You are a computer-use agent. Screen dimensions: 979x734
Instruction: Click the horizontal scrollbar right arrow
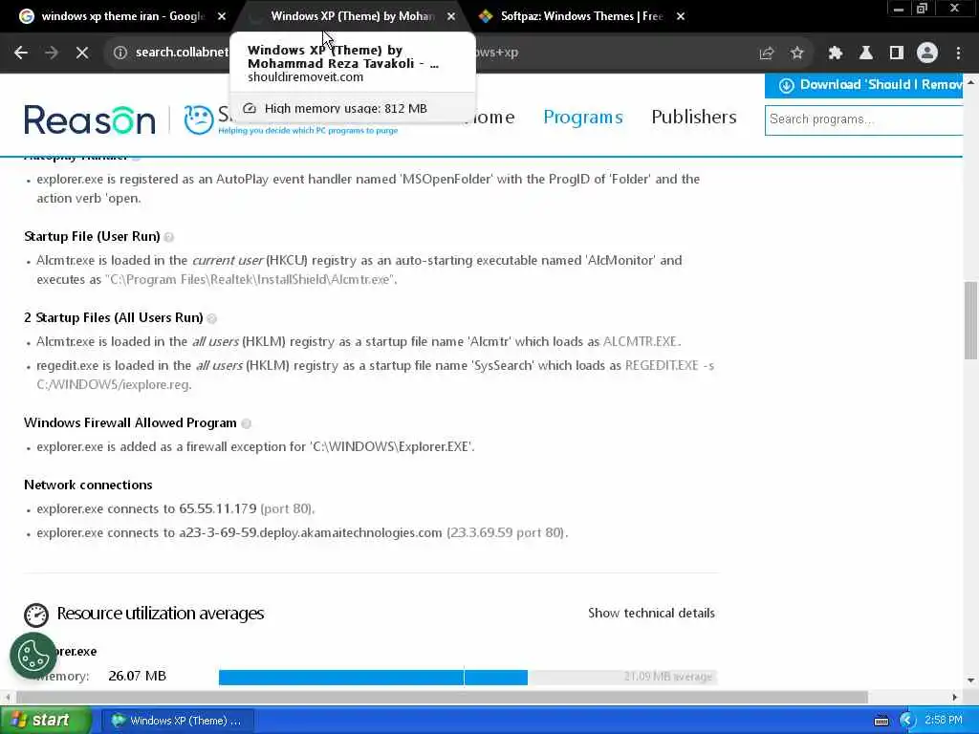955,697
